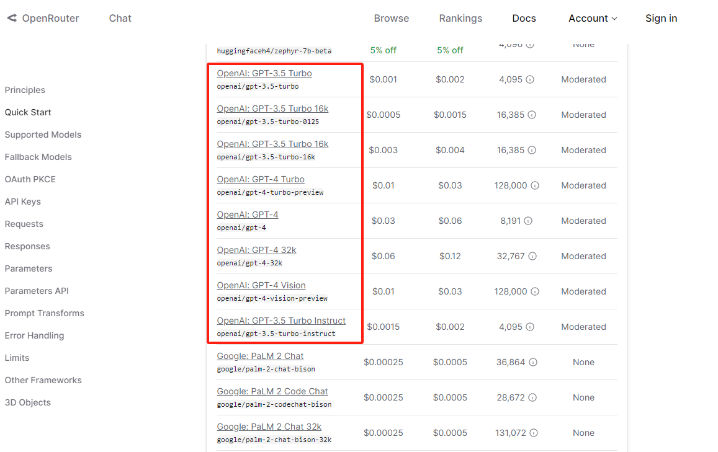
Task: Go to OAuth PKCE docs
Action: (x=30, y=179)
